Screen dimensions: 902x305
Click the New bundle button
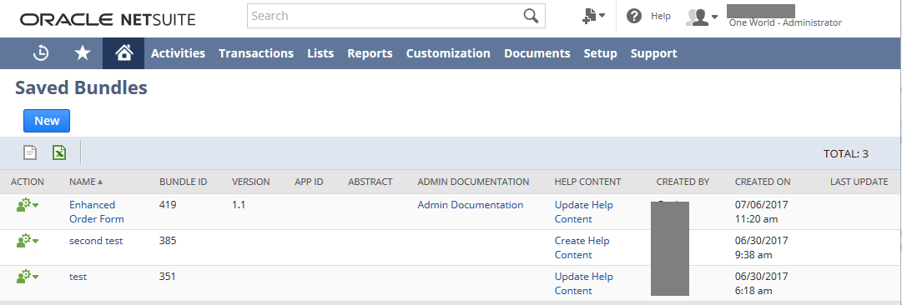click(47, 121)
